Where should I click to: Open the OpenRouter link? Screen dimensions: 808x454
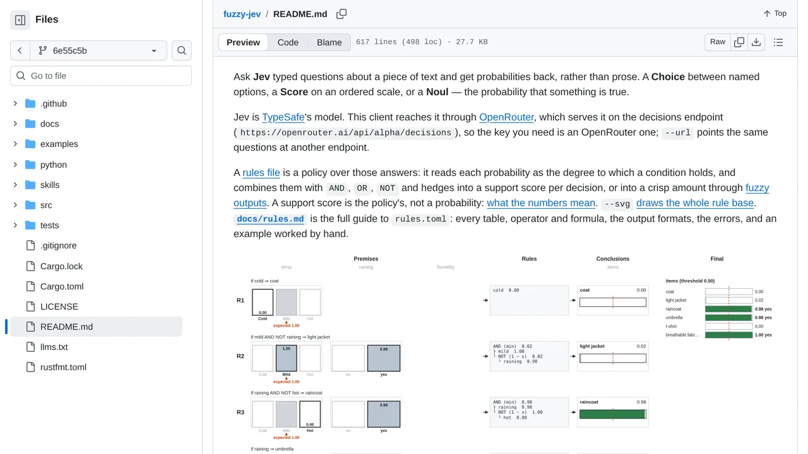506,117
